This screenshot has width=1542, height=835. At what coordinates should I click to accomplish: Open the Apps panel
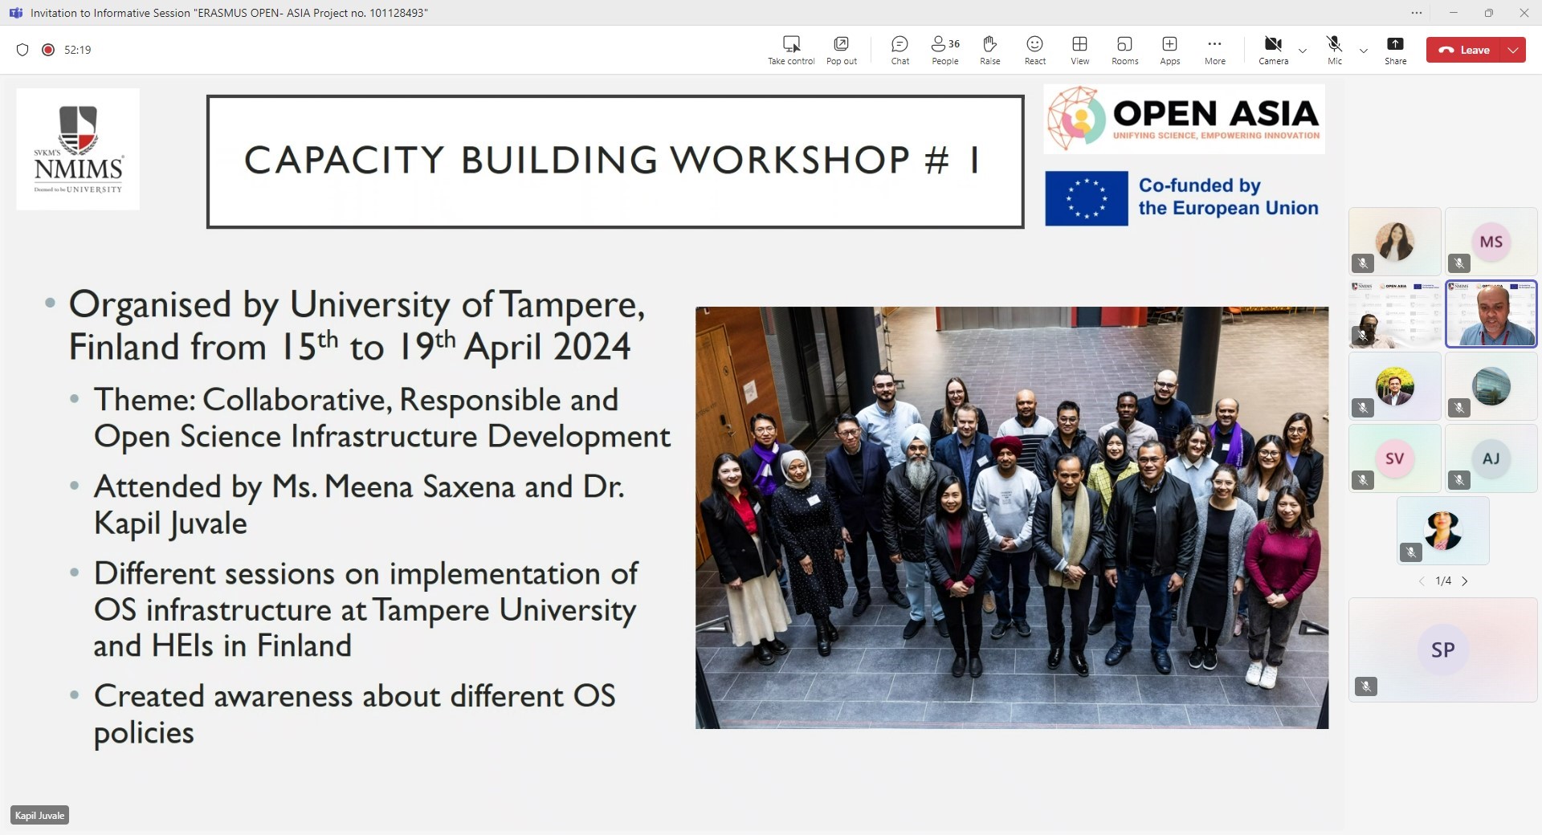(x=1170, y=50)
